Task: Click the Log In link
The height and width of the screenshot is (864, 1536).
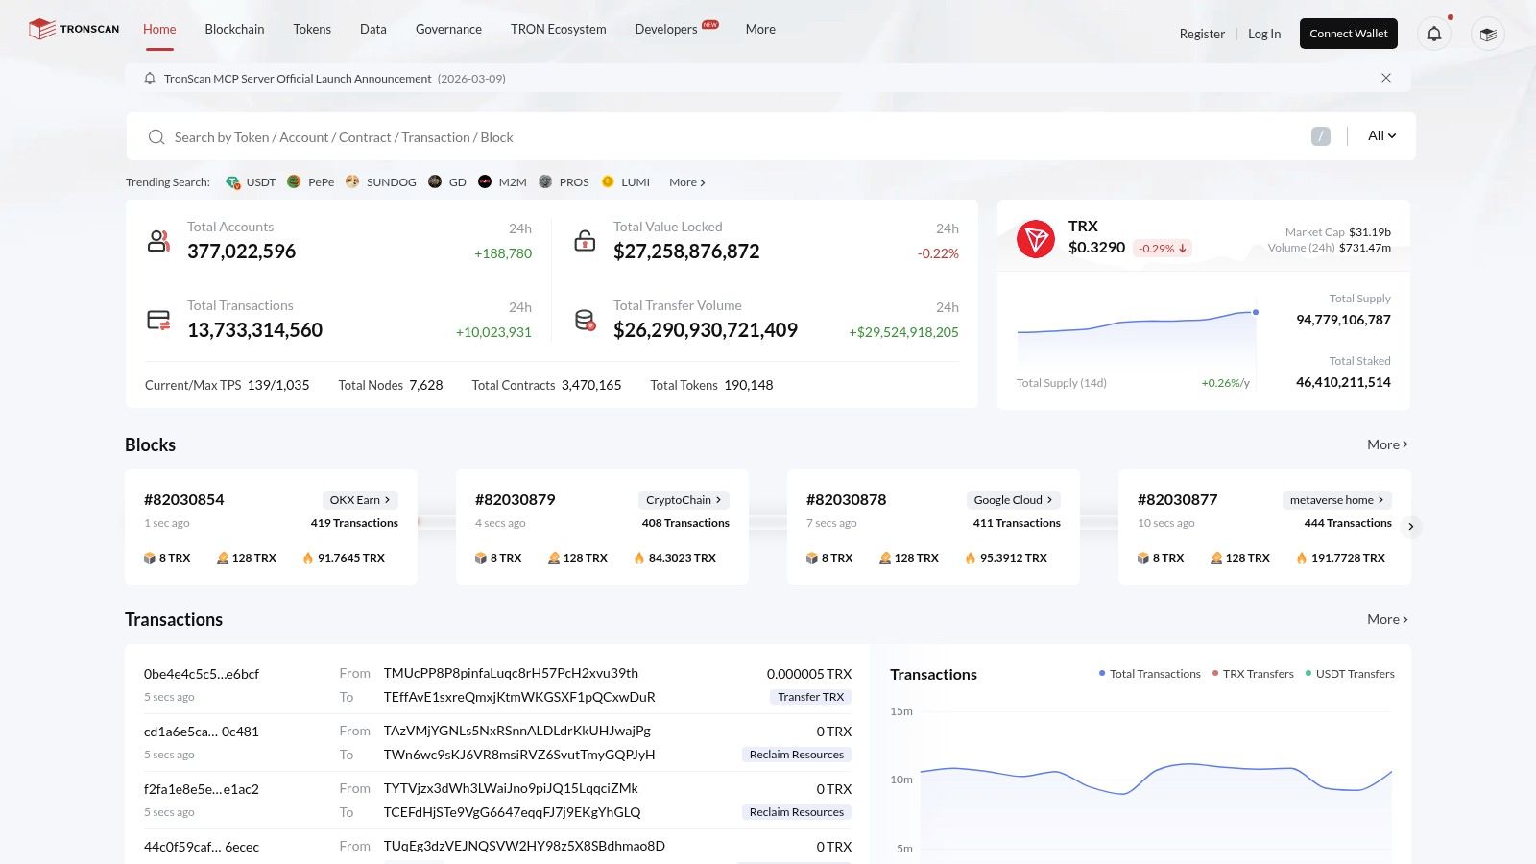Action: [1263, 34]
